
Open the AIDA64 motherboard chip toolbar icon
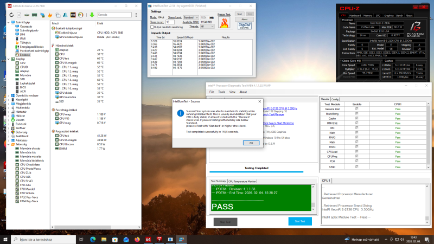tap(27, 15)
